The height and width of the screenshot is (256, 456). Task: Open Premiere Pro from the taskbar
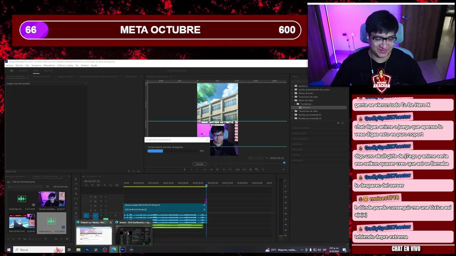click(x=123, y=250)
